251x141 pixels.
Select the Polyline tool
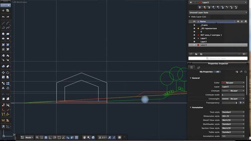3,28
